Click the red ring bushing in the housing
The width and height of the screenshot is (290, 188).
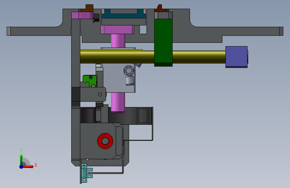(105, 141)
